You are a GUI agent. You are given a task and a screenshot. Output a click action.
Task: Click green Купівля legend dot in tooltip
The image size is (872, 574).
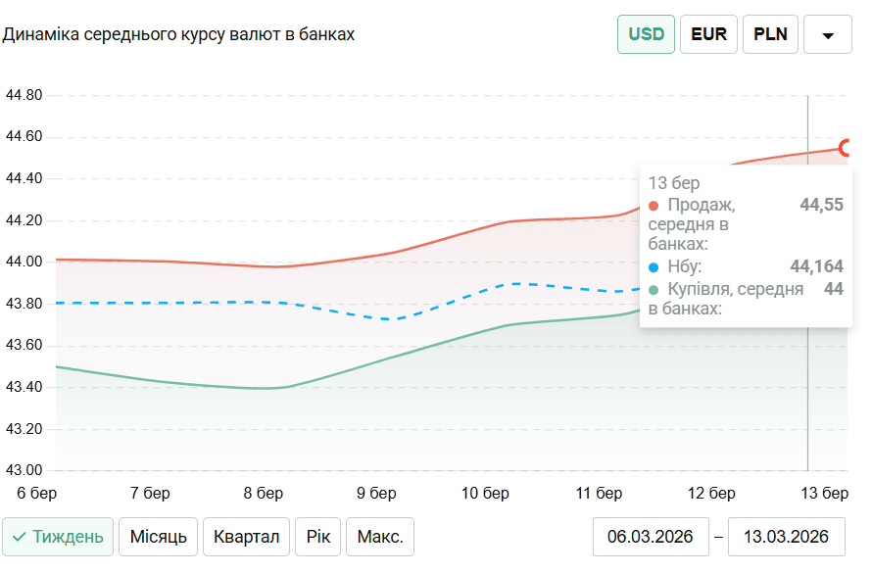(654, 289)
